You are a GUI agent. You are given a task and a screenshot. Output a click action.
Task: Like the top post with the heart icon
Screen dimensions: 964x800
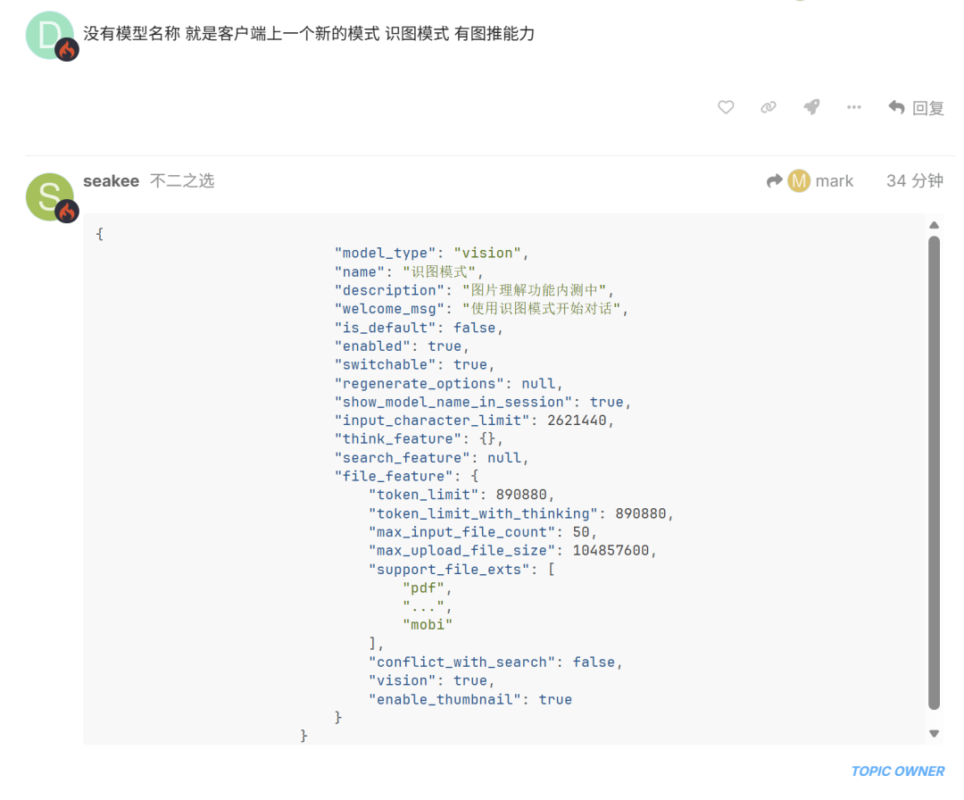726,107
